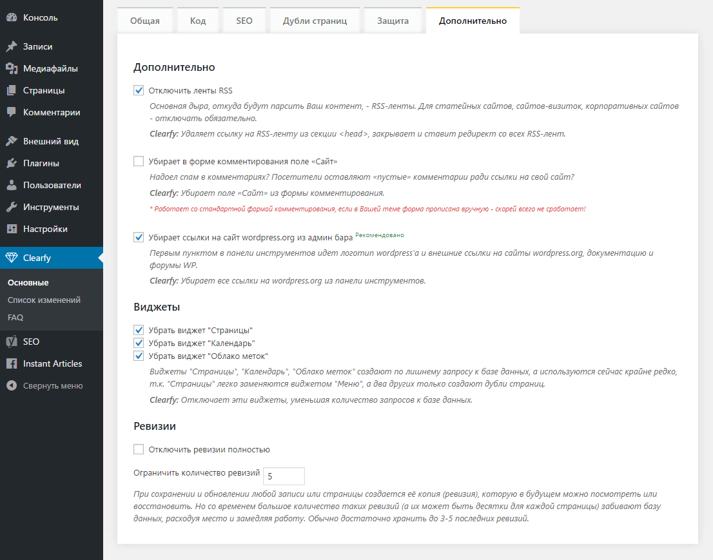Click the Записи pin icon
This screenshot has width=713, height=560.
(x=12, y=46)
